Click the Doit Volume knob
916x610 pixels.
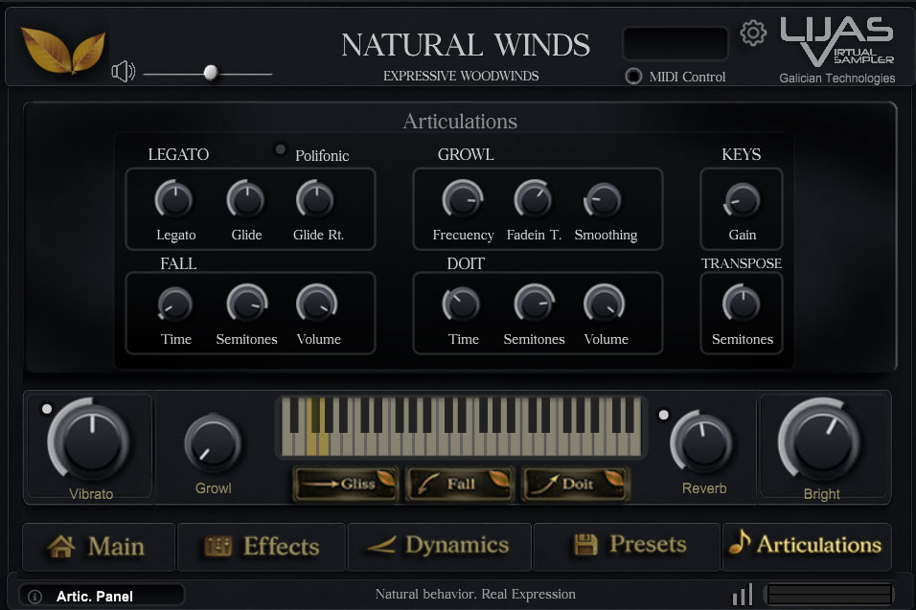point(604,304)
